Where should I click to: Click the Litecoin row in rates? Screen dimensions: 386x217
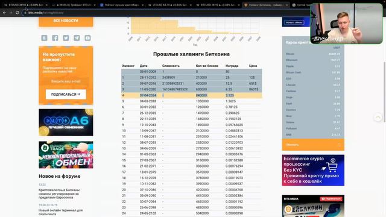tap(313, 85)
